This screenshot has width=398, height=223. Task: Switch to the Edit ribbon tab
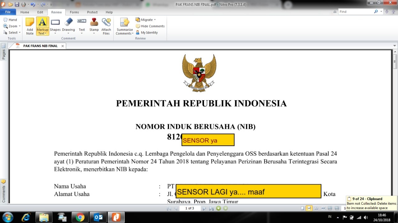(40, 12)
